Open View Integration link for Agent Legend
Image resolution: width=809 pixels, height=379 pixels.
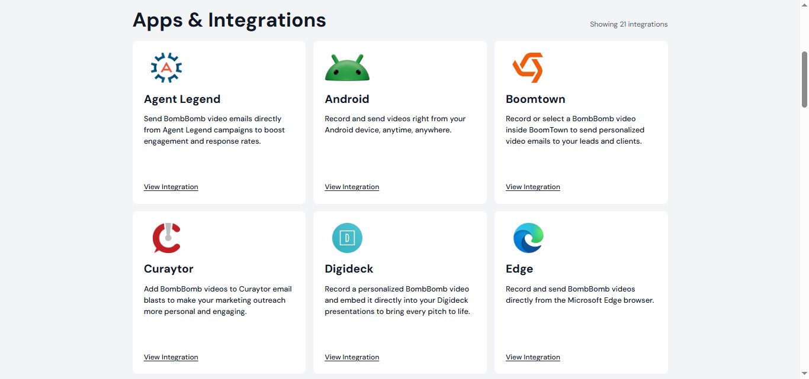coord(171,187)
